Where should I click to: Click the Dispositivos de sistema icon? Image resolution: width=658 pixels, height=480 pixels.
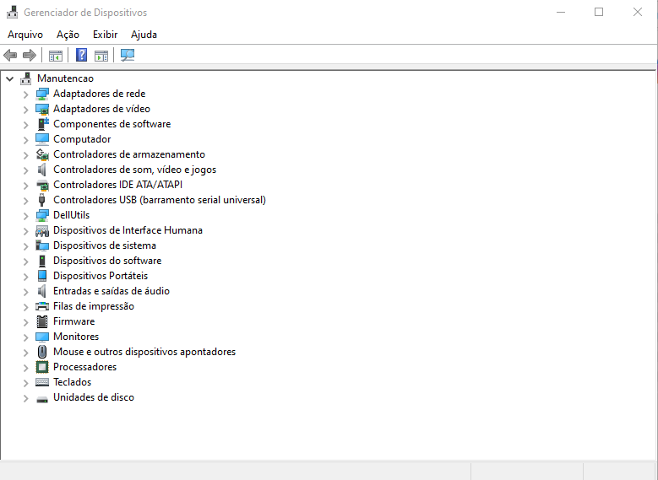click(42, 245)
